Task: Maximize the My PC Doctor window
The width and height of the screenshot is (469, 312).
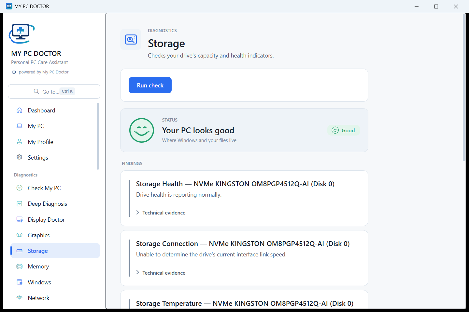Action: (x=436, y=6)
